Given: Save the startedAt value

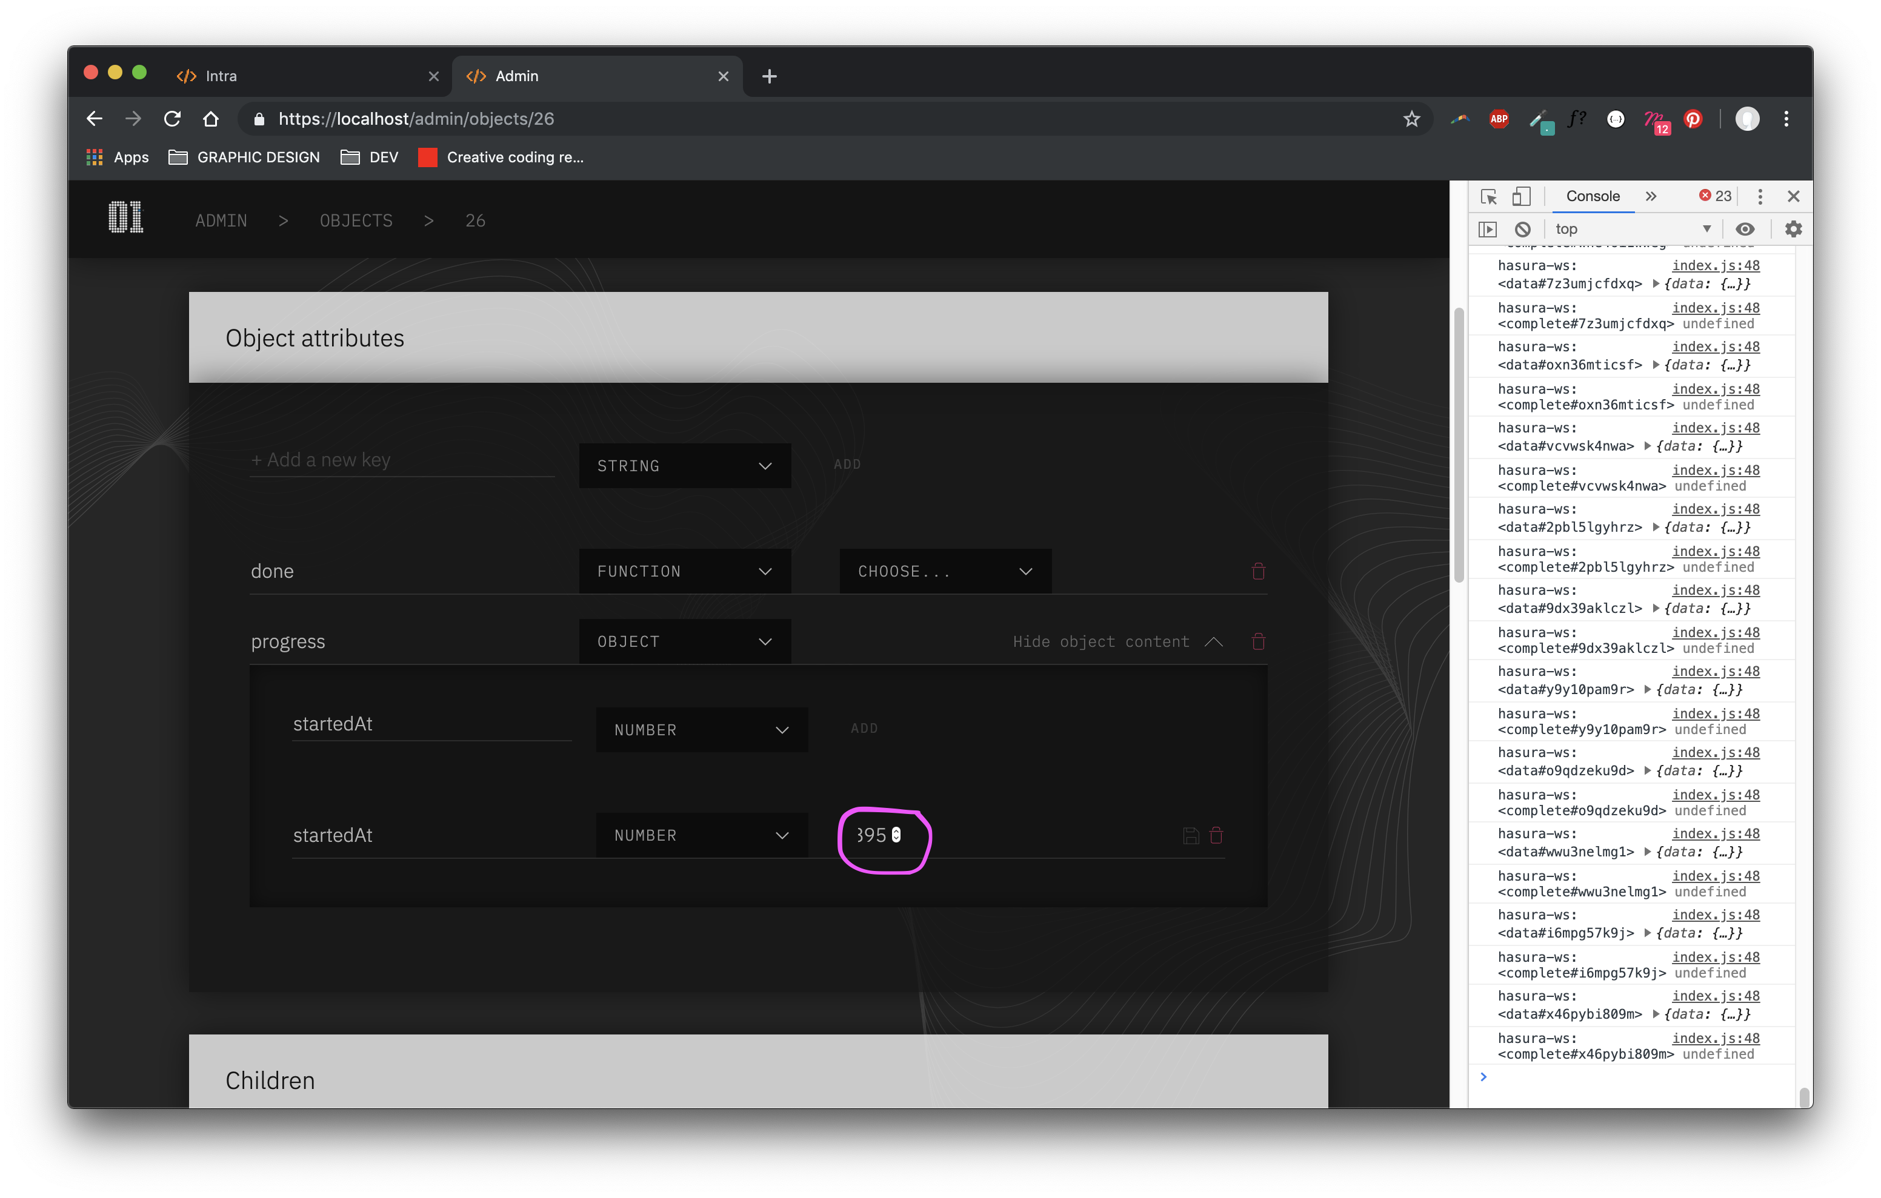Looking at the screenshot, I should pyautogui.click(x=1190, y=836).
